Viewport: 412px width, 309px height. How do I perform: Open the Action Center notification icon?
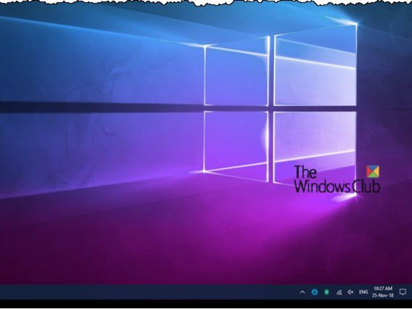403,292
